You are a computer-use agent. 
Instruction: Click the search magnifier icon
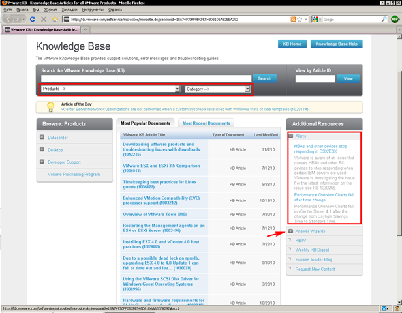pos(384,19)
